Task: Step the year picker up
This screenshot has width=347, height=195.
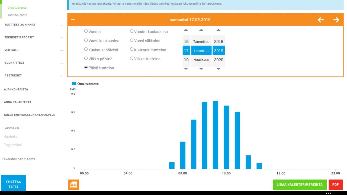Action: (x=219, y=30)
